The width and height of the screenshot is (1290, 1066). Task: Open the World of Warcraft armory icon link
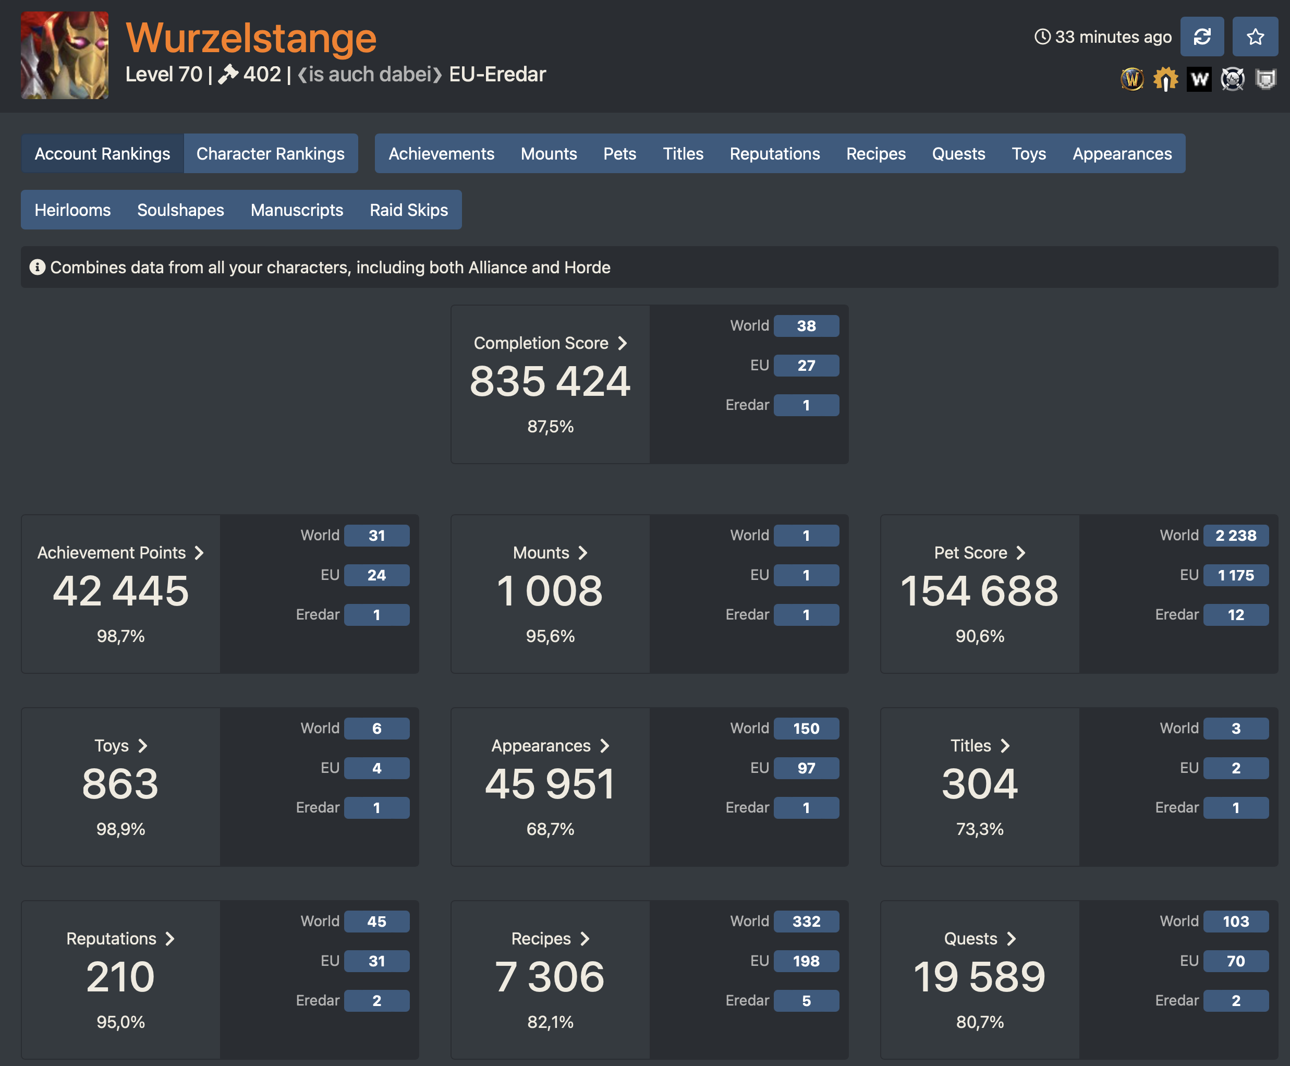[x=1131, y=79]
